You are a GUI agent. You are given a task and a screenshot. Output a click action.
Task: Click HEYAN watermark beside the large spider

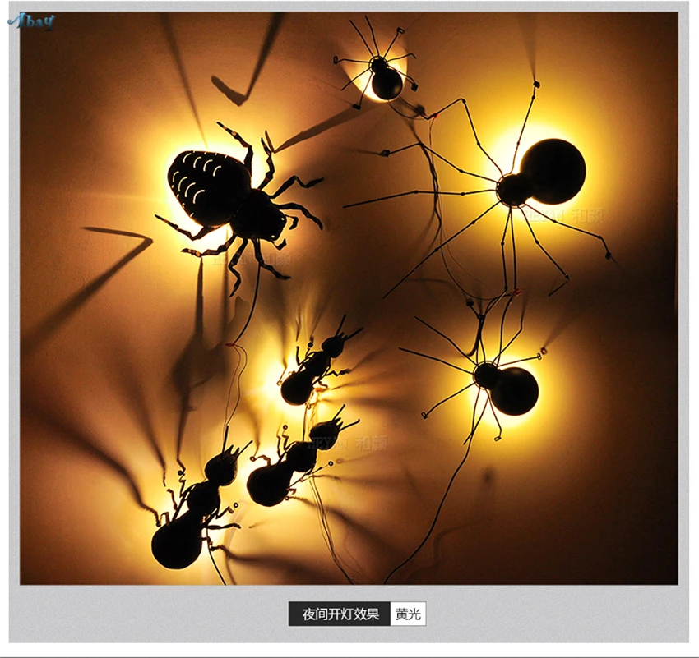(x=564, y=216)
